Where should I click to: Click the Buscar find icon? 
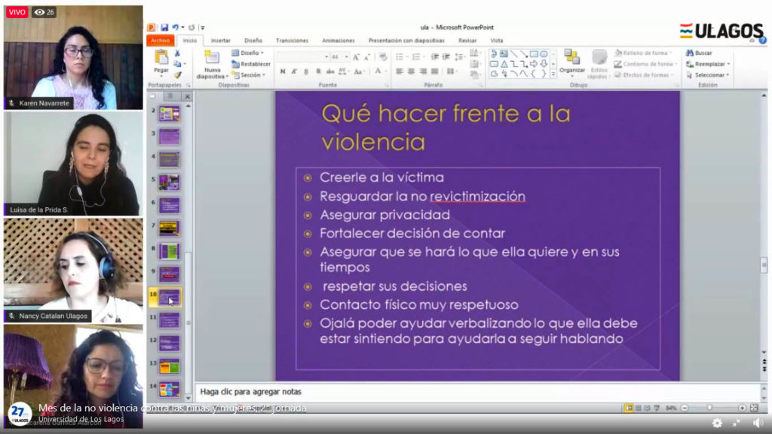click(x=698, y=53)
